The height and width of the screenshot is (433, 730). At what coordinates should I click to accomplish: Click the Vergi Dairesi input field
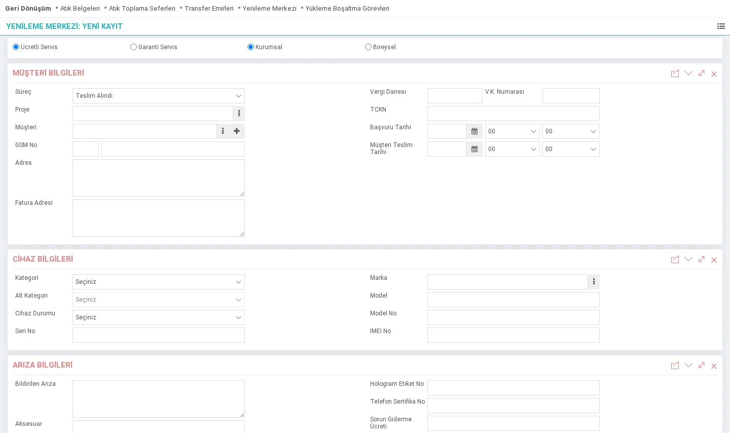point(455,96)
